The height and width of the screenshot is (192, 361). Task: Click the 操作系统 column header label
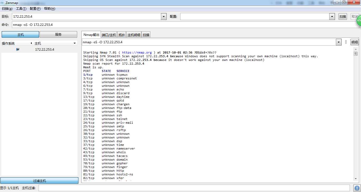click(x=8, y=43)
